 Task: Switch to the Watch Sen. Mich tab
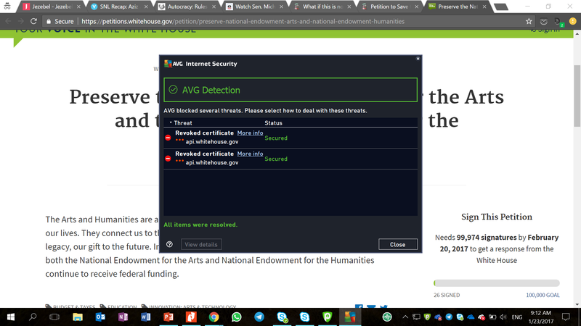[255, 7]
